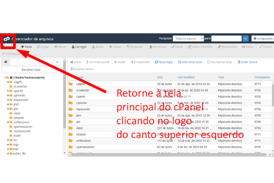
Task: Click the home icon beside path field
Action: pyautogui.click(x=6, y=62)
